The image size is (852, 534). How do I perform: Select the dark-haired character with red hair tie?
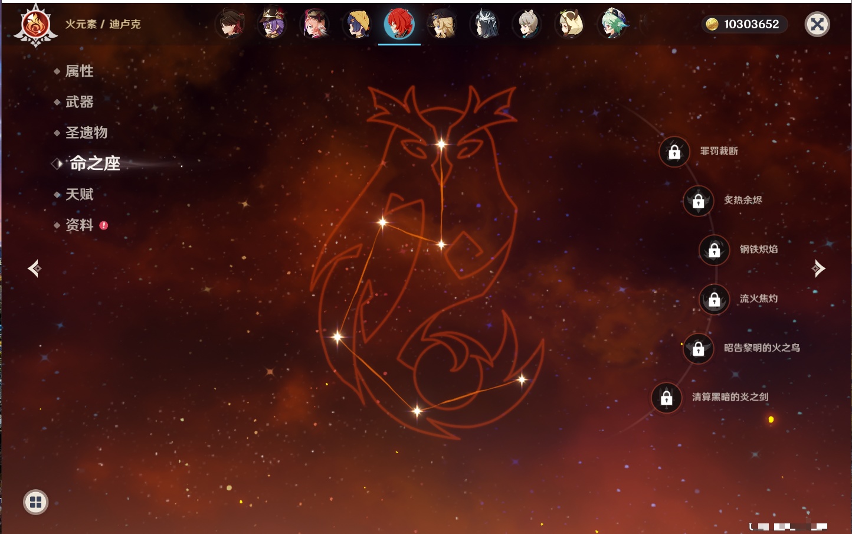click(x=230, y=24)
